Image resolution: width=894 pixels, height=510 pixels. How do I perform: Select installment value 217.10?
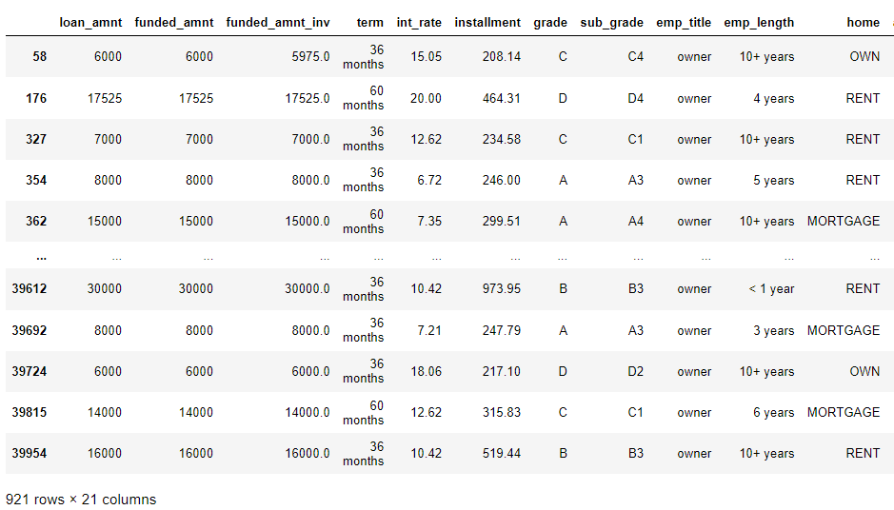(x=502, y=371)
